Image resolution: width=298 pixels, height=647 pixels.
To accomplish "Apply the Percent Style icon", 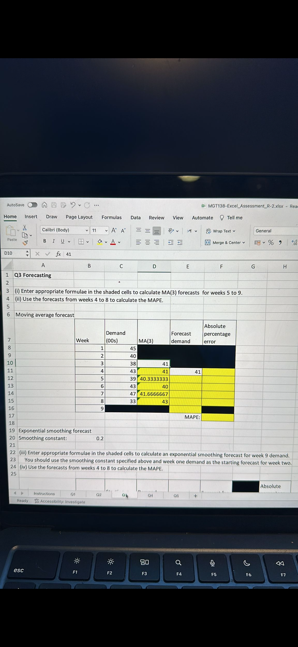I will coord(271,242).
